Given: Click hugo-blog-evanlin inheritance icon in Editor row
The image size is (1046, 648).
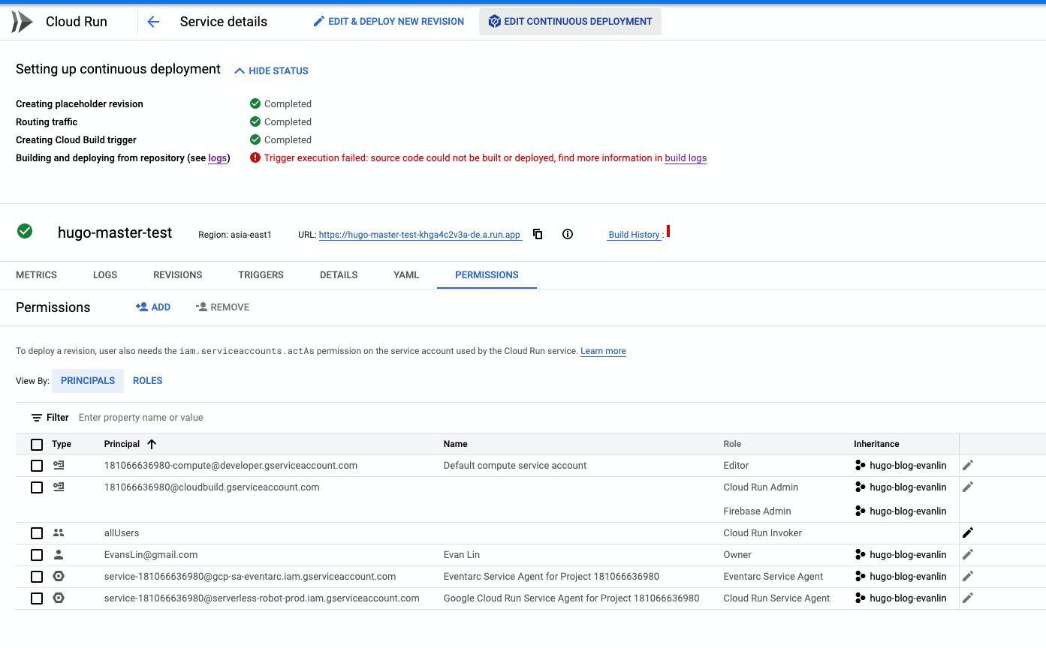Looking at the screenshot, I should click(861, 466).
